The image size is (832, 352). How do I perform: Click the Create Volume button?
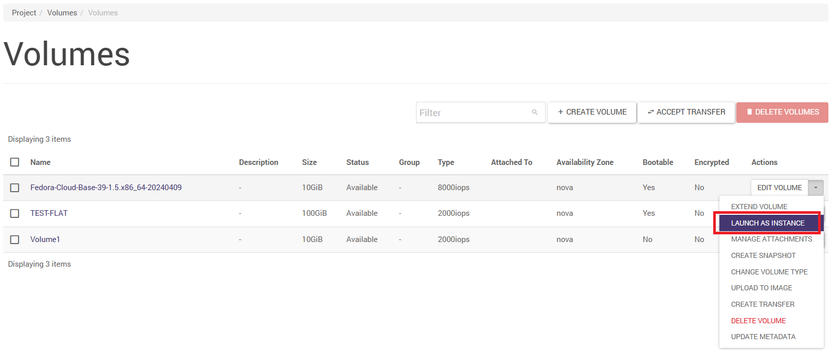(592, 112)
